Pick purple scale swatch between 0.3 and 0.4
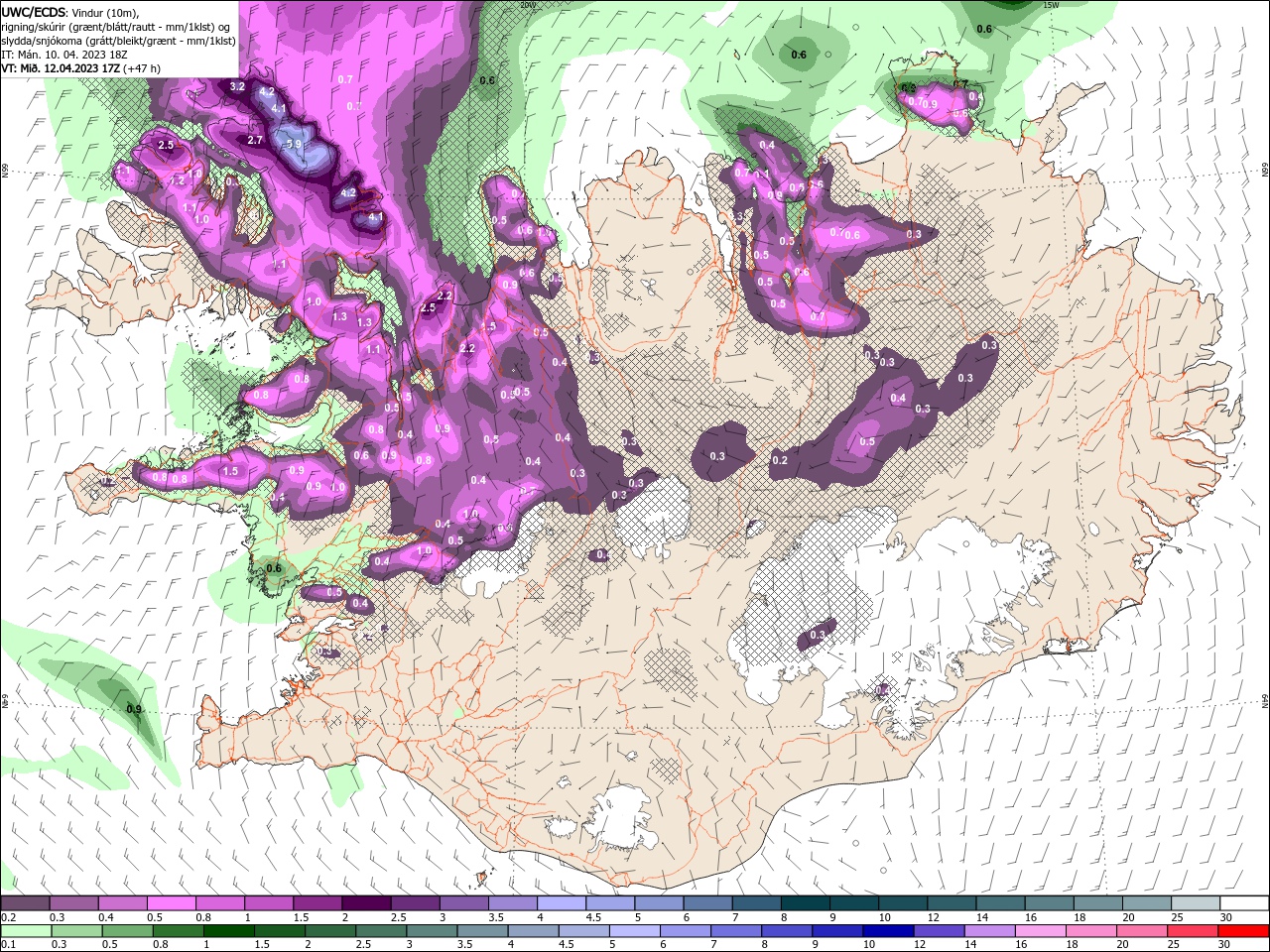The height and width of the screenshot is (952, 1270). tap(73, 903)
